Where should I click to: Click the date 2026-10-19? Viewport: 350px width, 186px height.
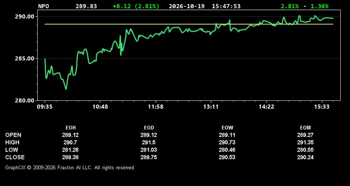coord(187,6)
